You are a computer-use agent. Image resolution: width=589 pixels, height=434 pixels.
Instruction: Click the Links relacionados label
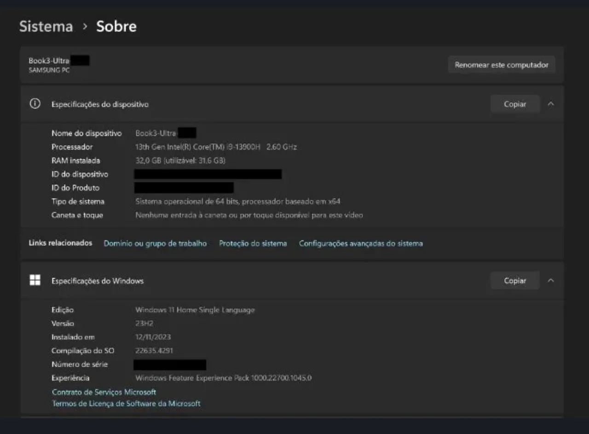60,243
